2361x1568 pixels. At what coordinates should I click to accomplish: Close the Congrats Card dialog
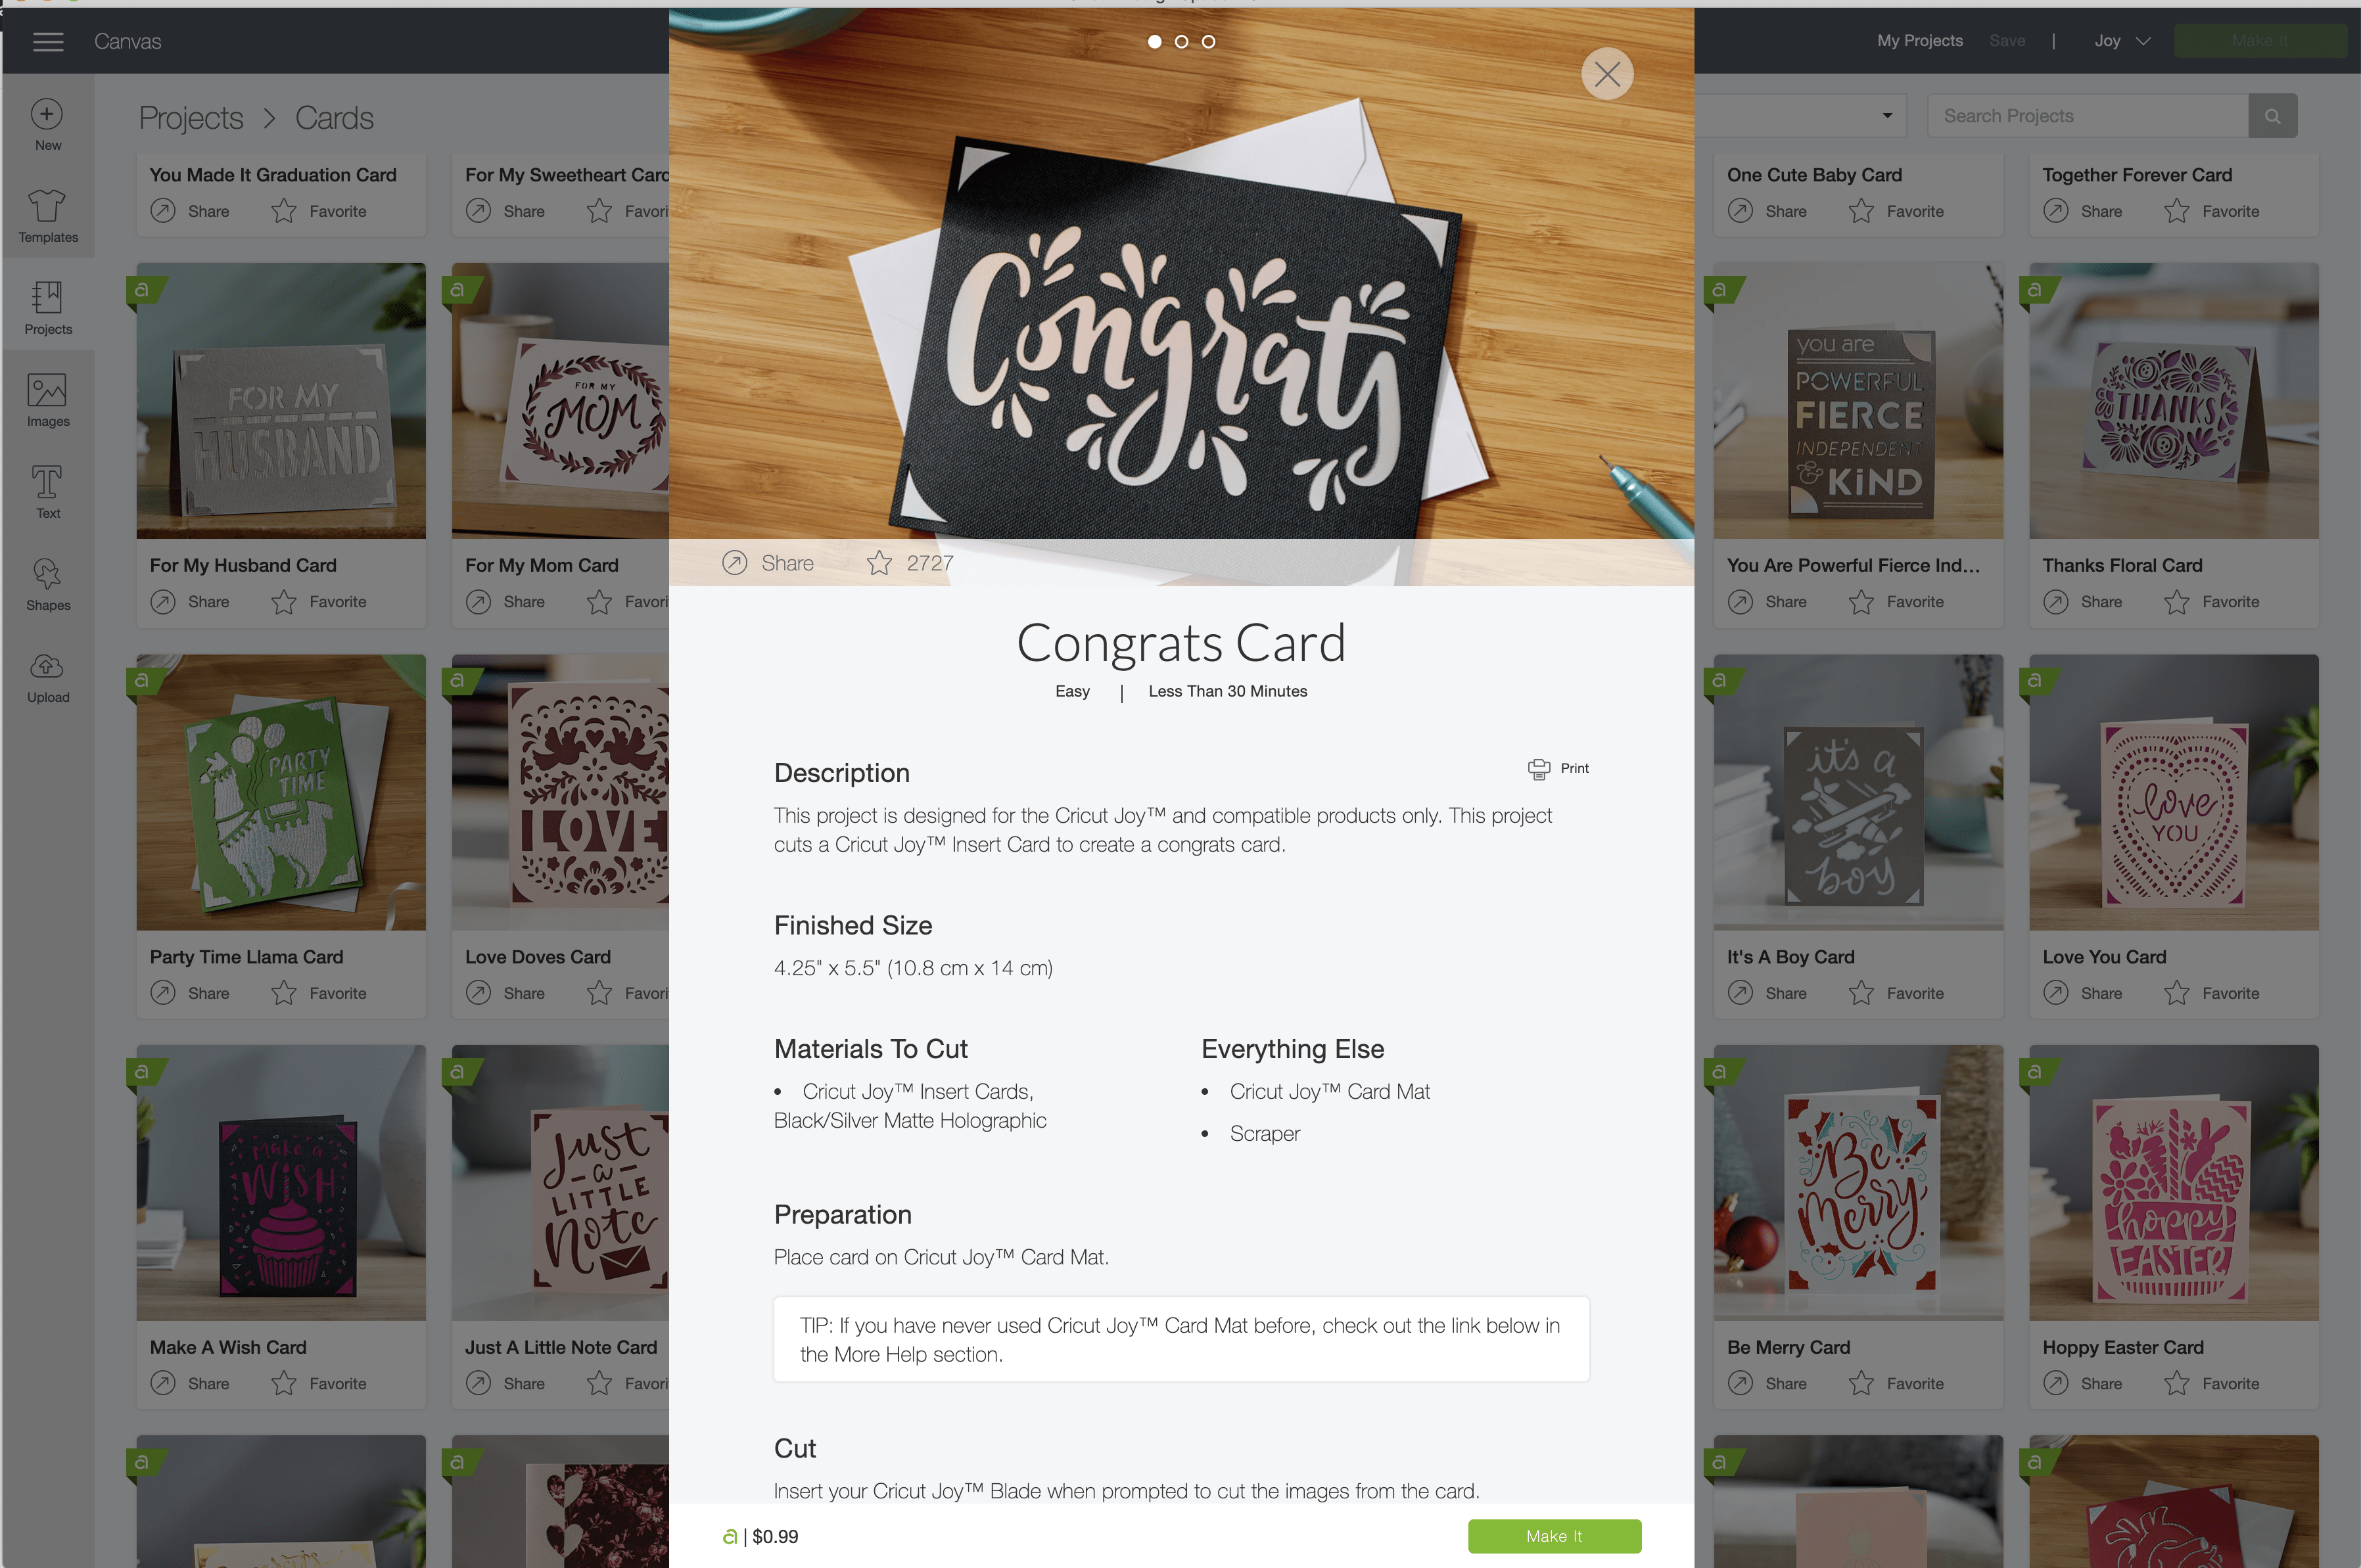coord(1607,74)
